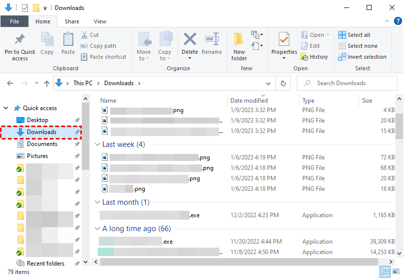Viewport: 404px width, 278px height.
Task: Open Properties from the ribbon
Action: [x=284, y=40]
